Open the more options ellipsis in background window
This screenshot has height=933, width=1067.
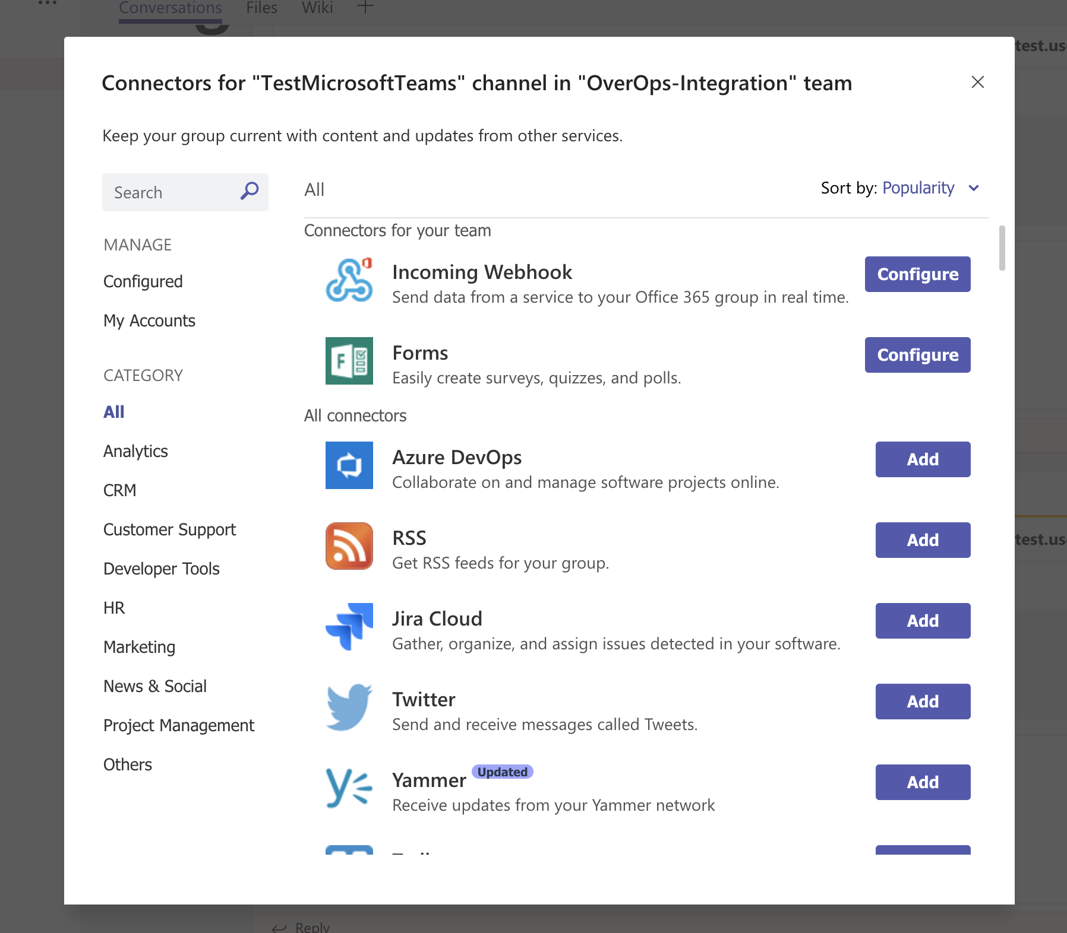coord(48,3)
